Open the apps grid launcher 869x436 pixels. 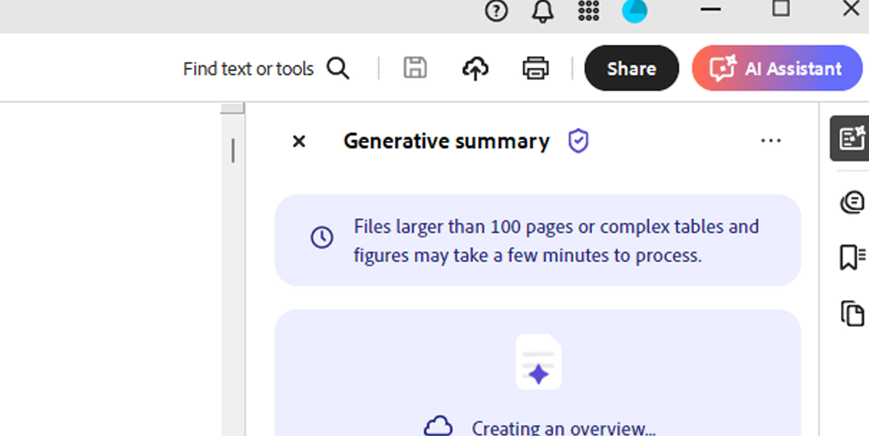(589, 11)
